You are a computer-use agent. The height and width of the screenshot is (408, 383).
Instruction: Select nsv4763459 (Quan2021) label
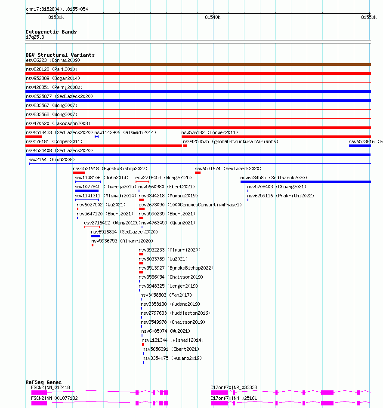[x=168, y=223]
